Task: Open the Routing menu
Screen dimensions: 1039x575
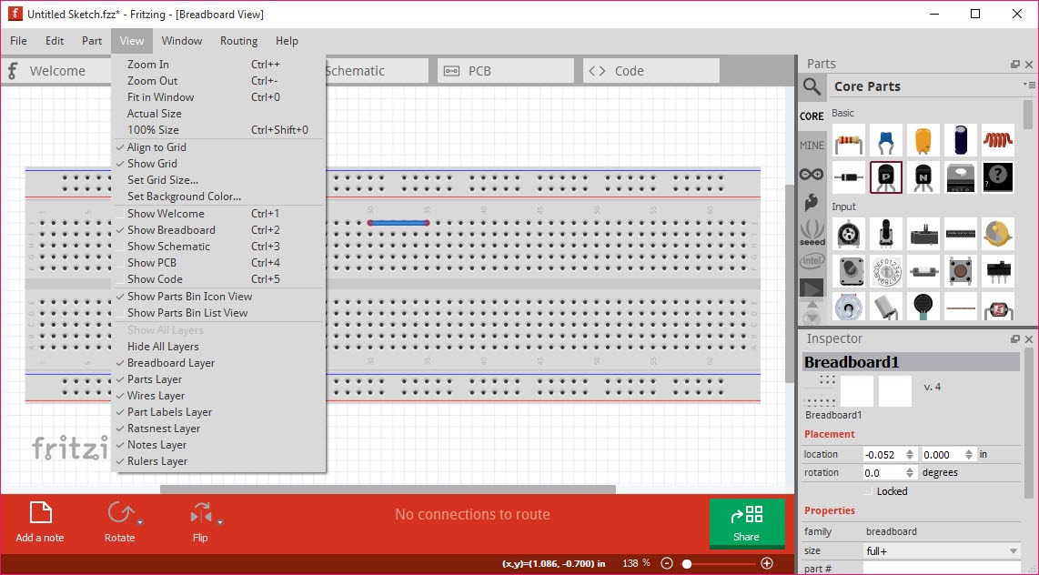Action: [238, 41]
